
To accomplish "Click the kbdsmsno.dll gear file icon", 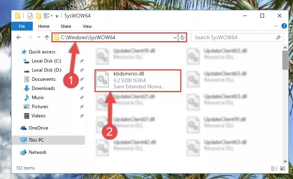I will point(102,80).
